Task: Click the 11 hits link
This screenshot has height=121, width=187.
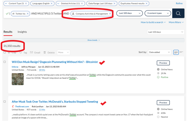Action: point(42,110)
